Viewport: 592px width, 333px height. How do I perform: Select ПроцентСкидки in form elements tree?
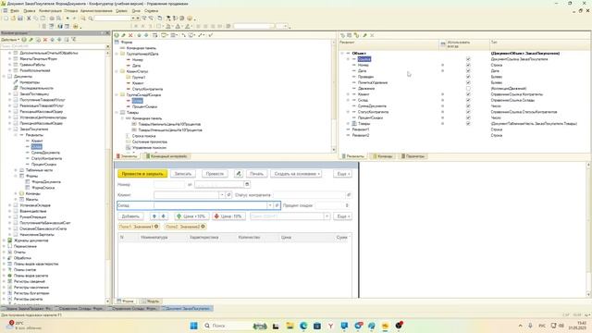point(144,106)
